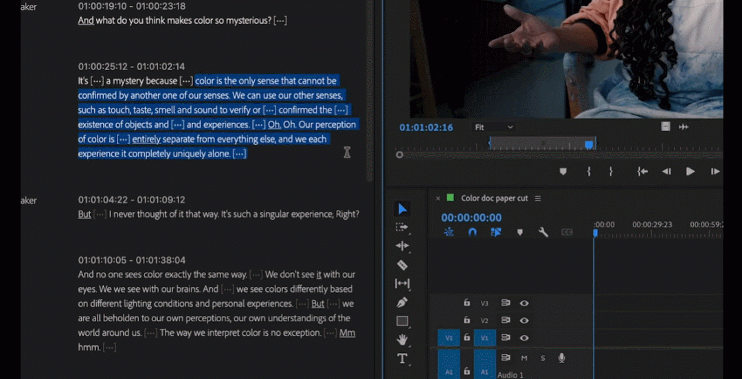Viewport: 742px width, 379px height.
Task: Click V2 sync lock icon
Action: pos(506,321)
